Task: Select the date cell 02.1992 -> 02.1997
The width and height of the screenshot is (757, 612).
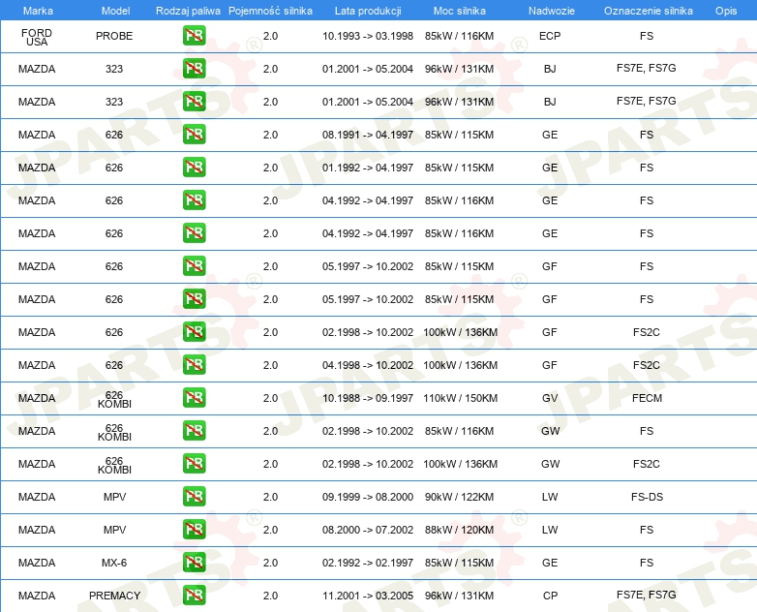Action: 368,563
